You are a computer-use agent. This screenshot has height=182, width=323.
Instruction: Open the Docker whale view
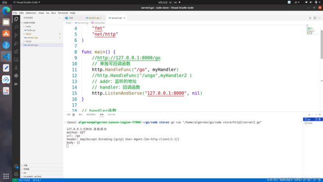16,84
